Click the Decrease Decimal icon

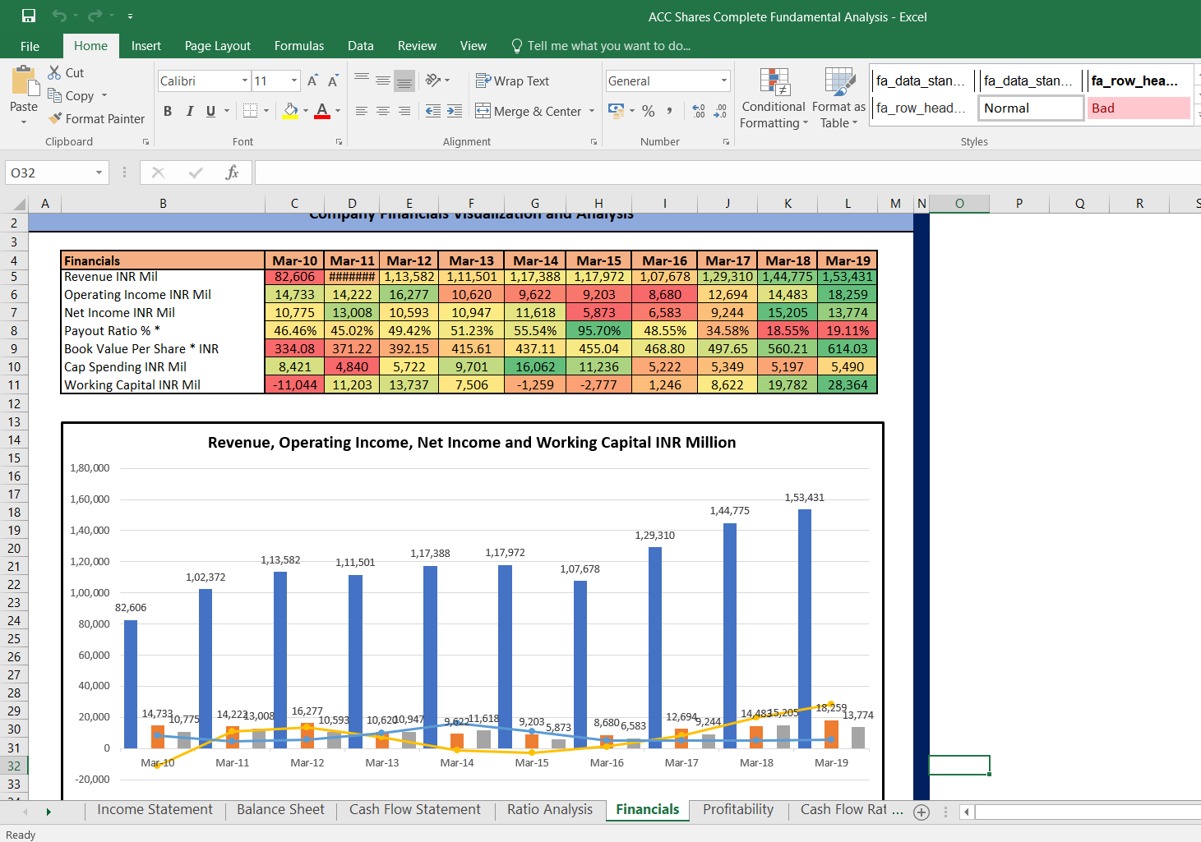point(720,110)
